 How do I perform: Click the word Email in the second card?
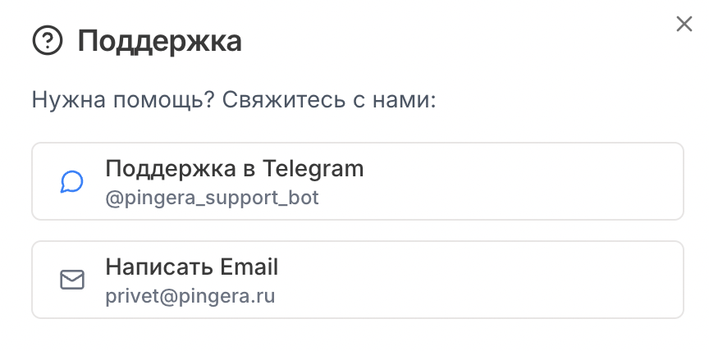[249, 267]
